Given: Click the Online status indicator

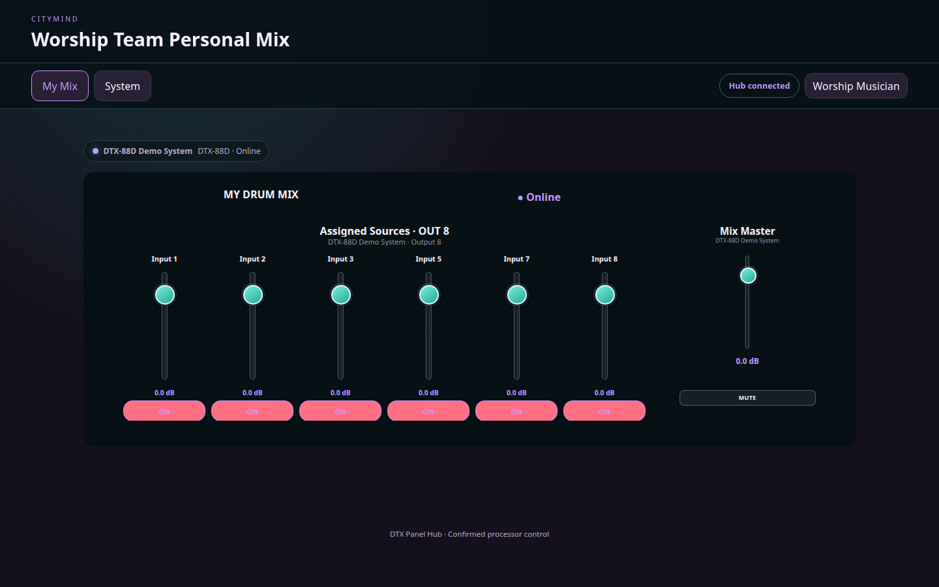Looking at the screenshot, I should [539, 197].
